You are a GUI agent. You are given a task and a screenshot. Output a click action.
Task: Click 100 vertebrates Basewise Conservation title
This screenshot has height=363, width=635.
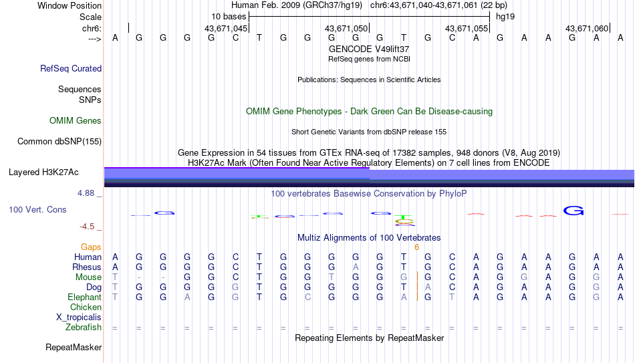[369, 194]
